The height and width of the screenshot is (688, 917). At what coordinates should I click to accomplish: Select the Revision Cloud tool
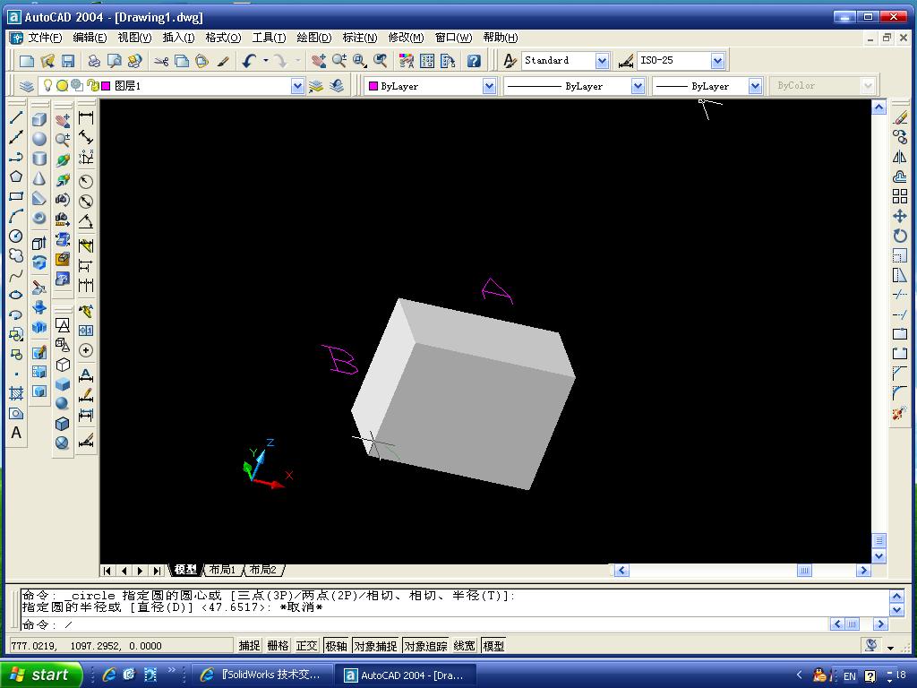pos(16,255)
